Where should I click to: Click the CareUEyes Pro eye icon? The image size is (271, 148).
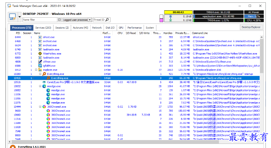(x=44, y=82)
